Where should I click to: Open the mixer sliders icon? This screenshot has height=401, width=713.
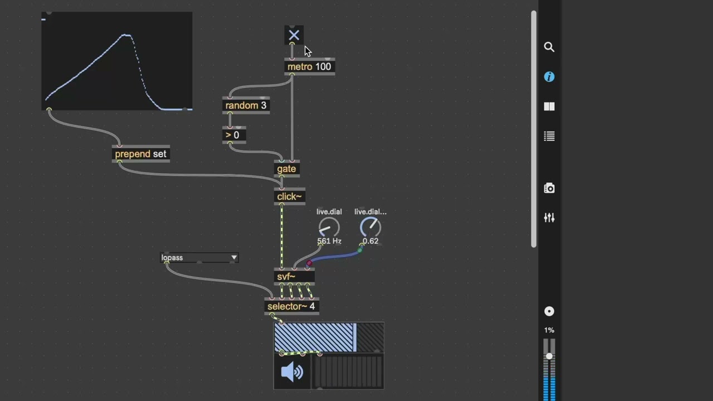click(549, 218)
